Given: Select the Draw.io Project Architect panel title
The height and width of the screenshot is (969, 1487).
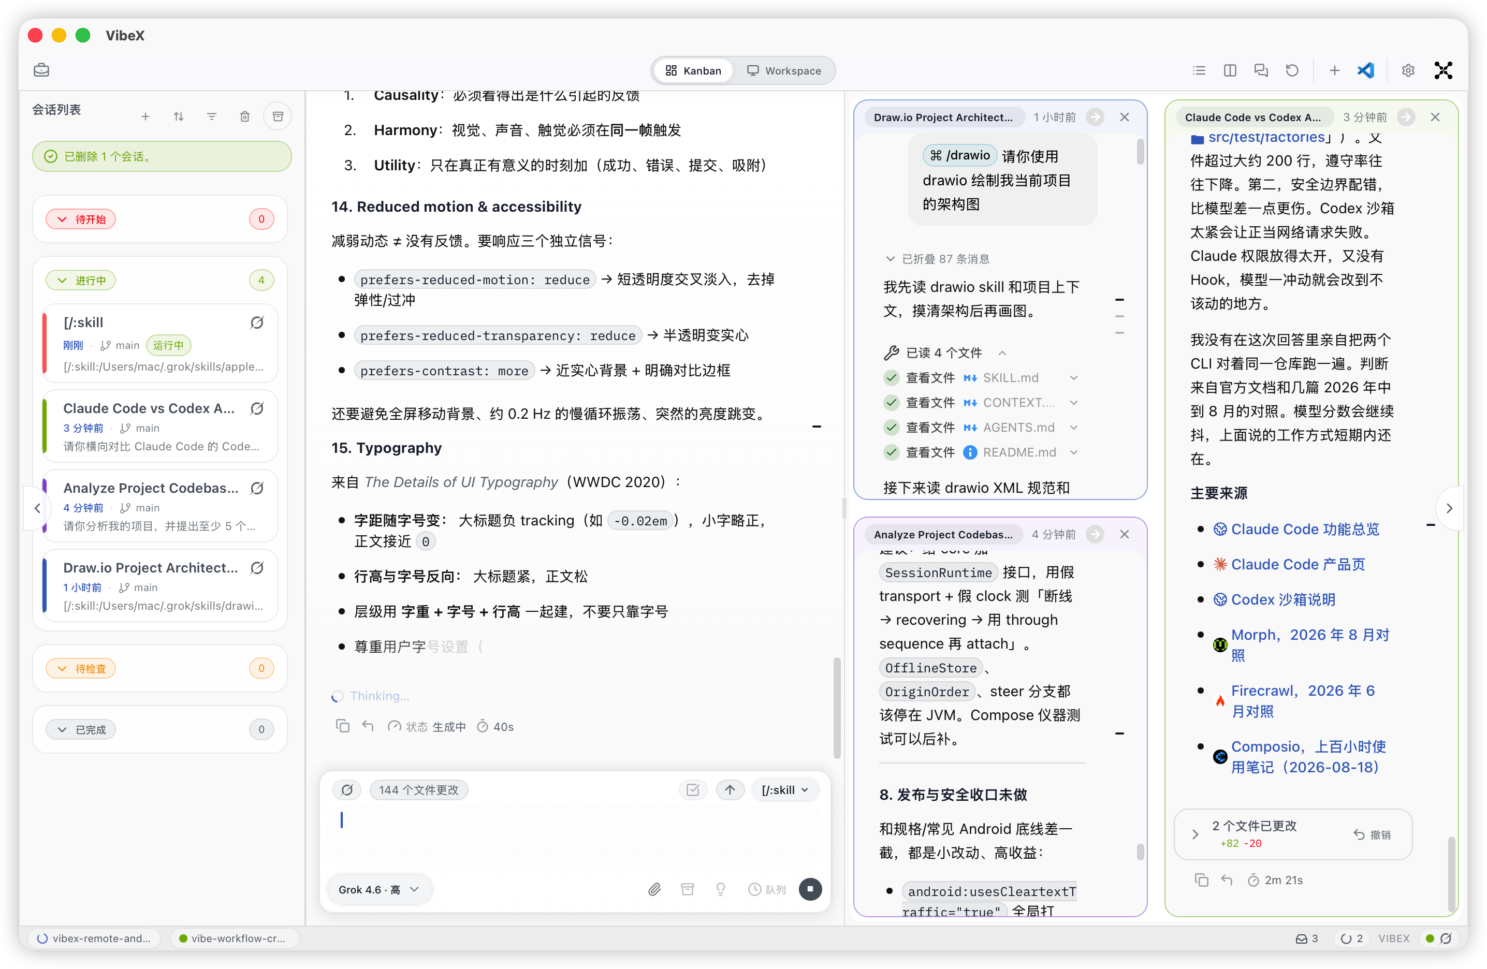Looking at the screenshot, I should [943, 117].
